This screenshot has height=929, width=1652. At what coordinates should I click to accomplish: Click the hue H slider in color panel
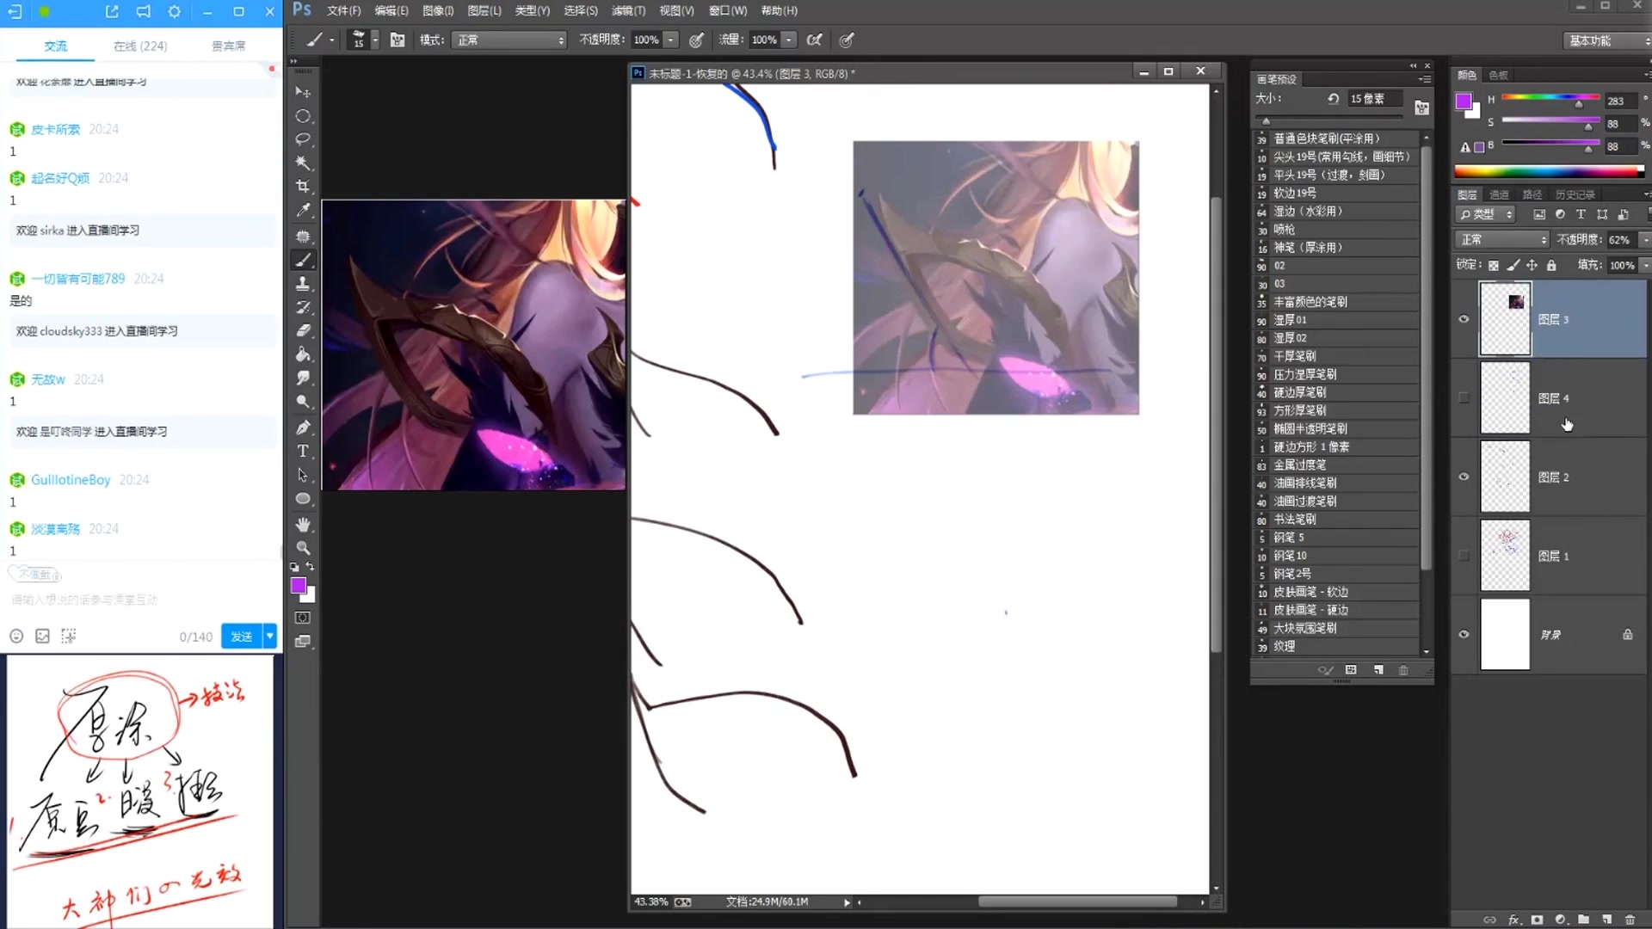click(1550, 97)
